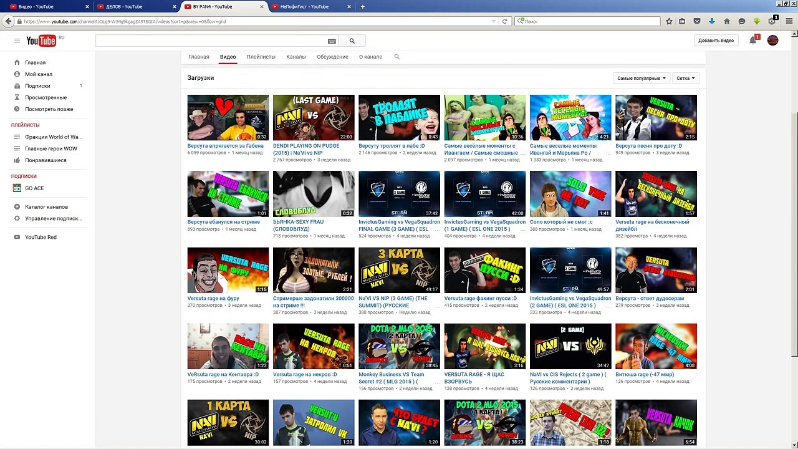Open the О канале channel tab
The height and width of the screenshot is (449, 798).
pos(370,57)
